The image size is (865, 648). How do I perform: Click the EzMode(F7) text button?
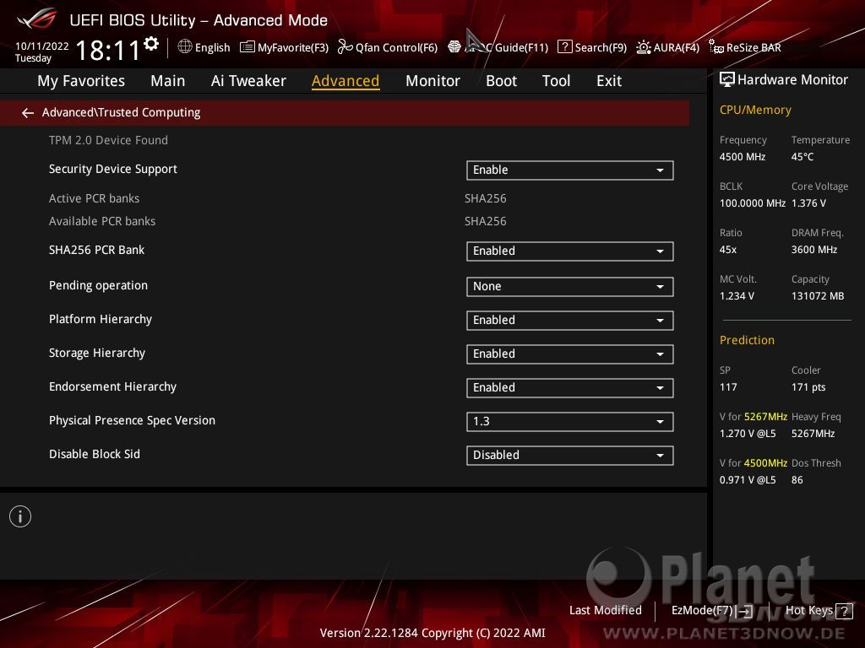point(702,610)
